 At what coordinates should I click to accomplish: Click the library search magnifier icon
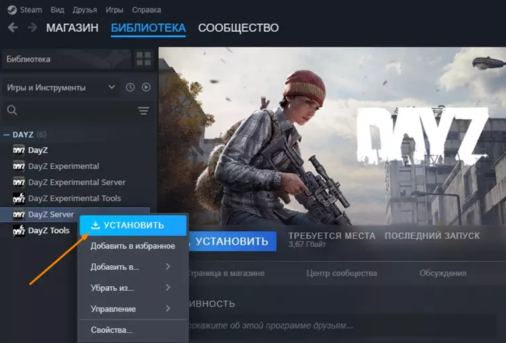12,110
